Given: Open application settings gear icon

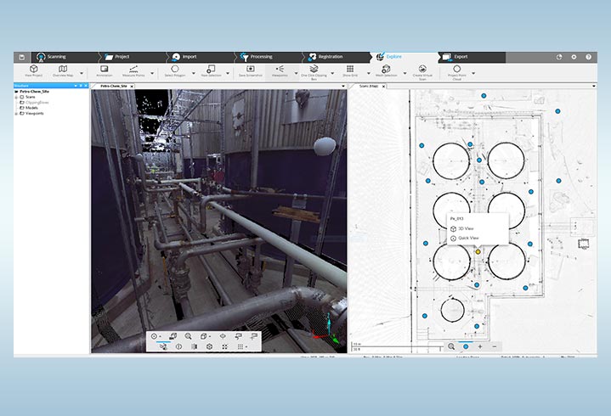Looking at the screenshot, I should [574, 57].
